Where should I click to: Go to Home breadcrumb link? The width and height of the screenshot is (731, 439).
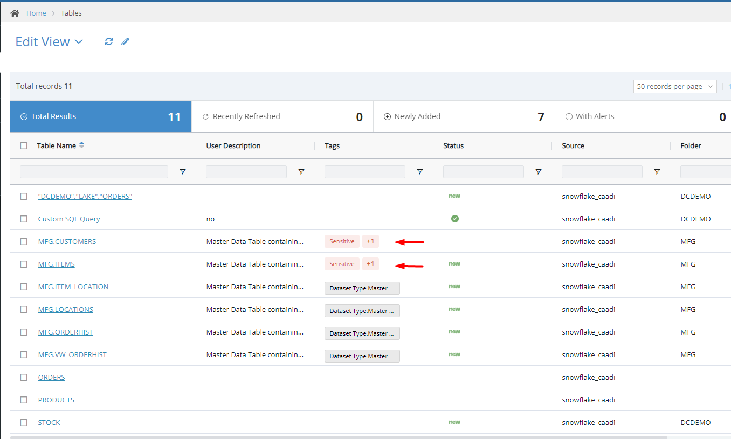(36, 13)
